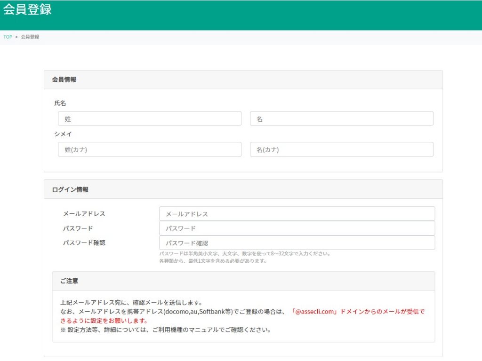Select the パスワード input field

pos(297,228)
